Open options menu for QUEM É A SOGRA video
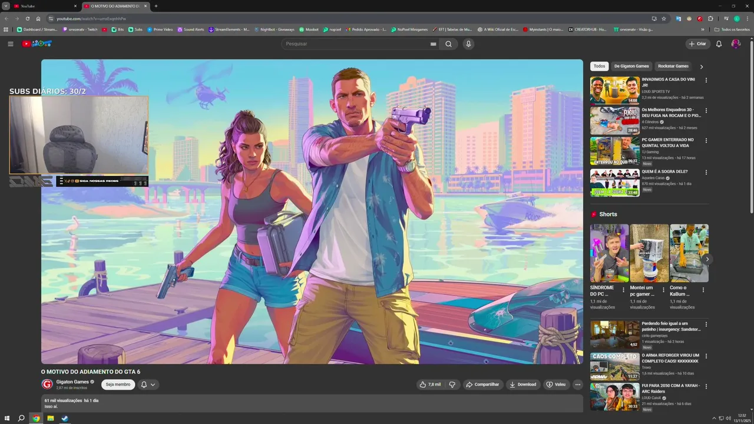Viewport: 754px width, 424px height. tap(706, 172)
